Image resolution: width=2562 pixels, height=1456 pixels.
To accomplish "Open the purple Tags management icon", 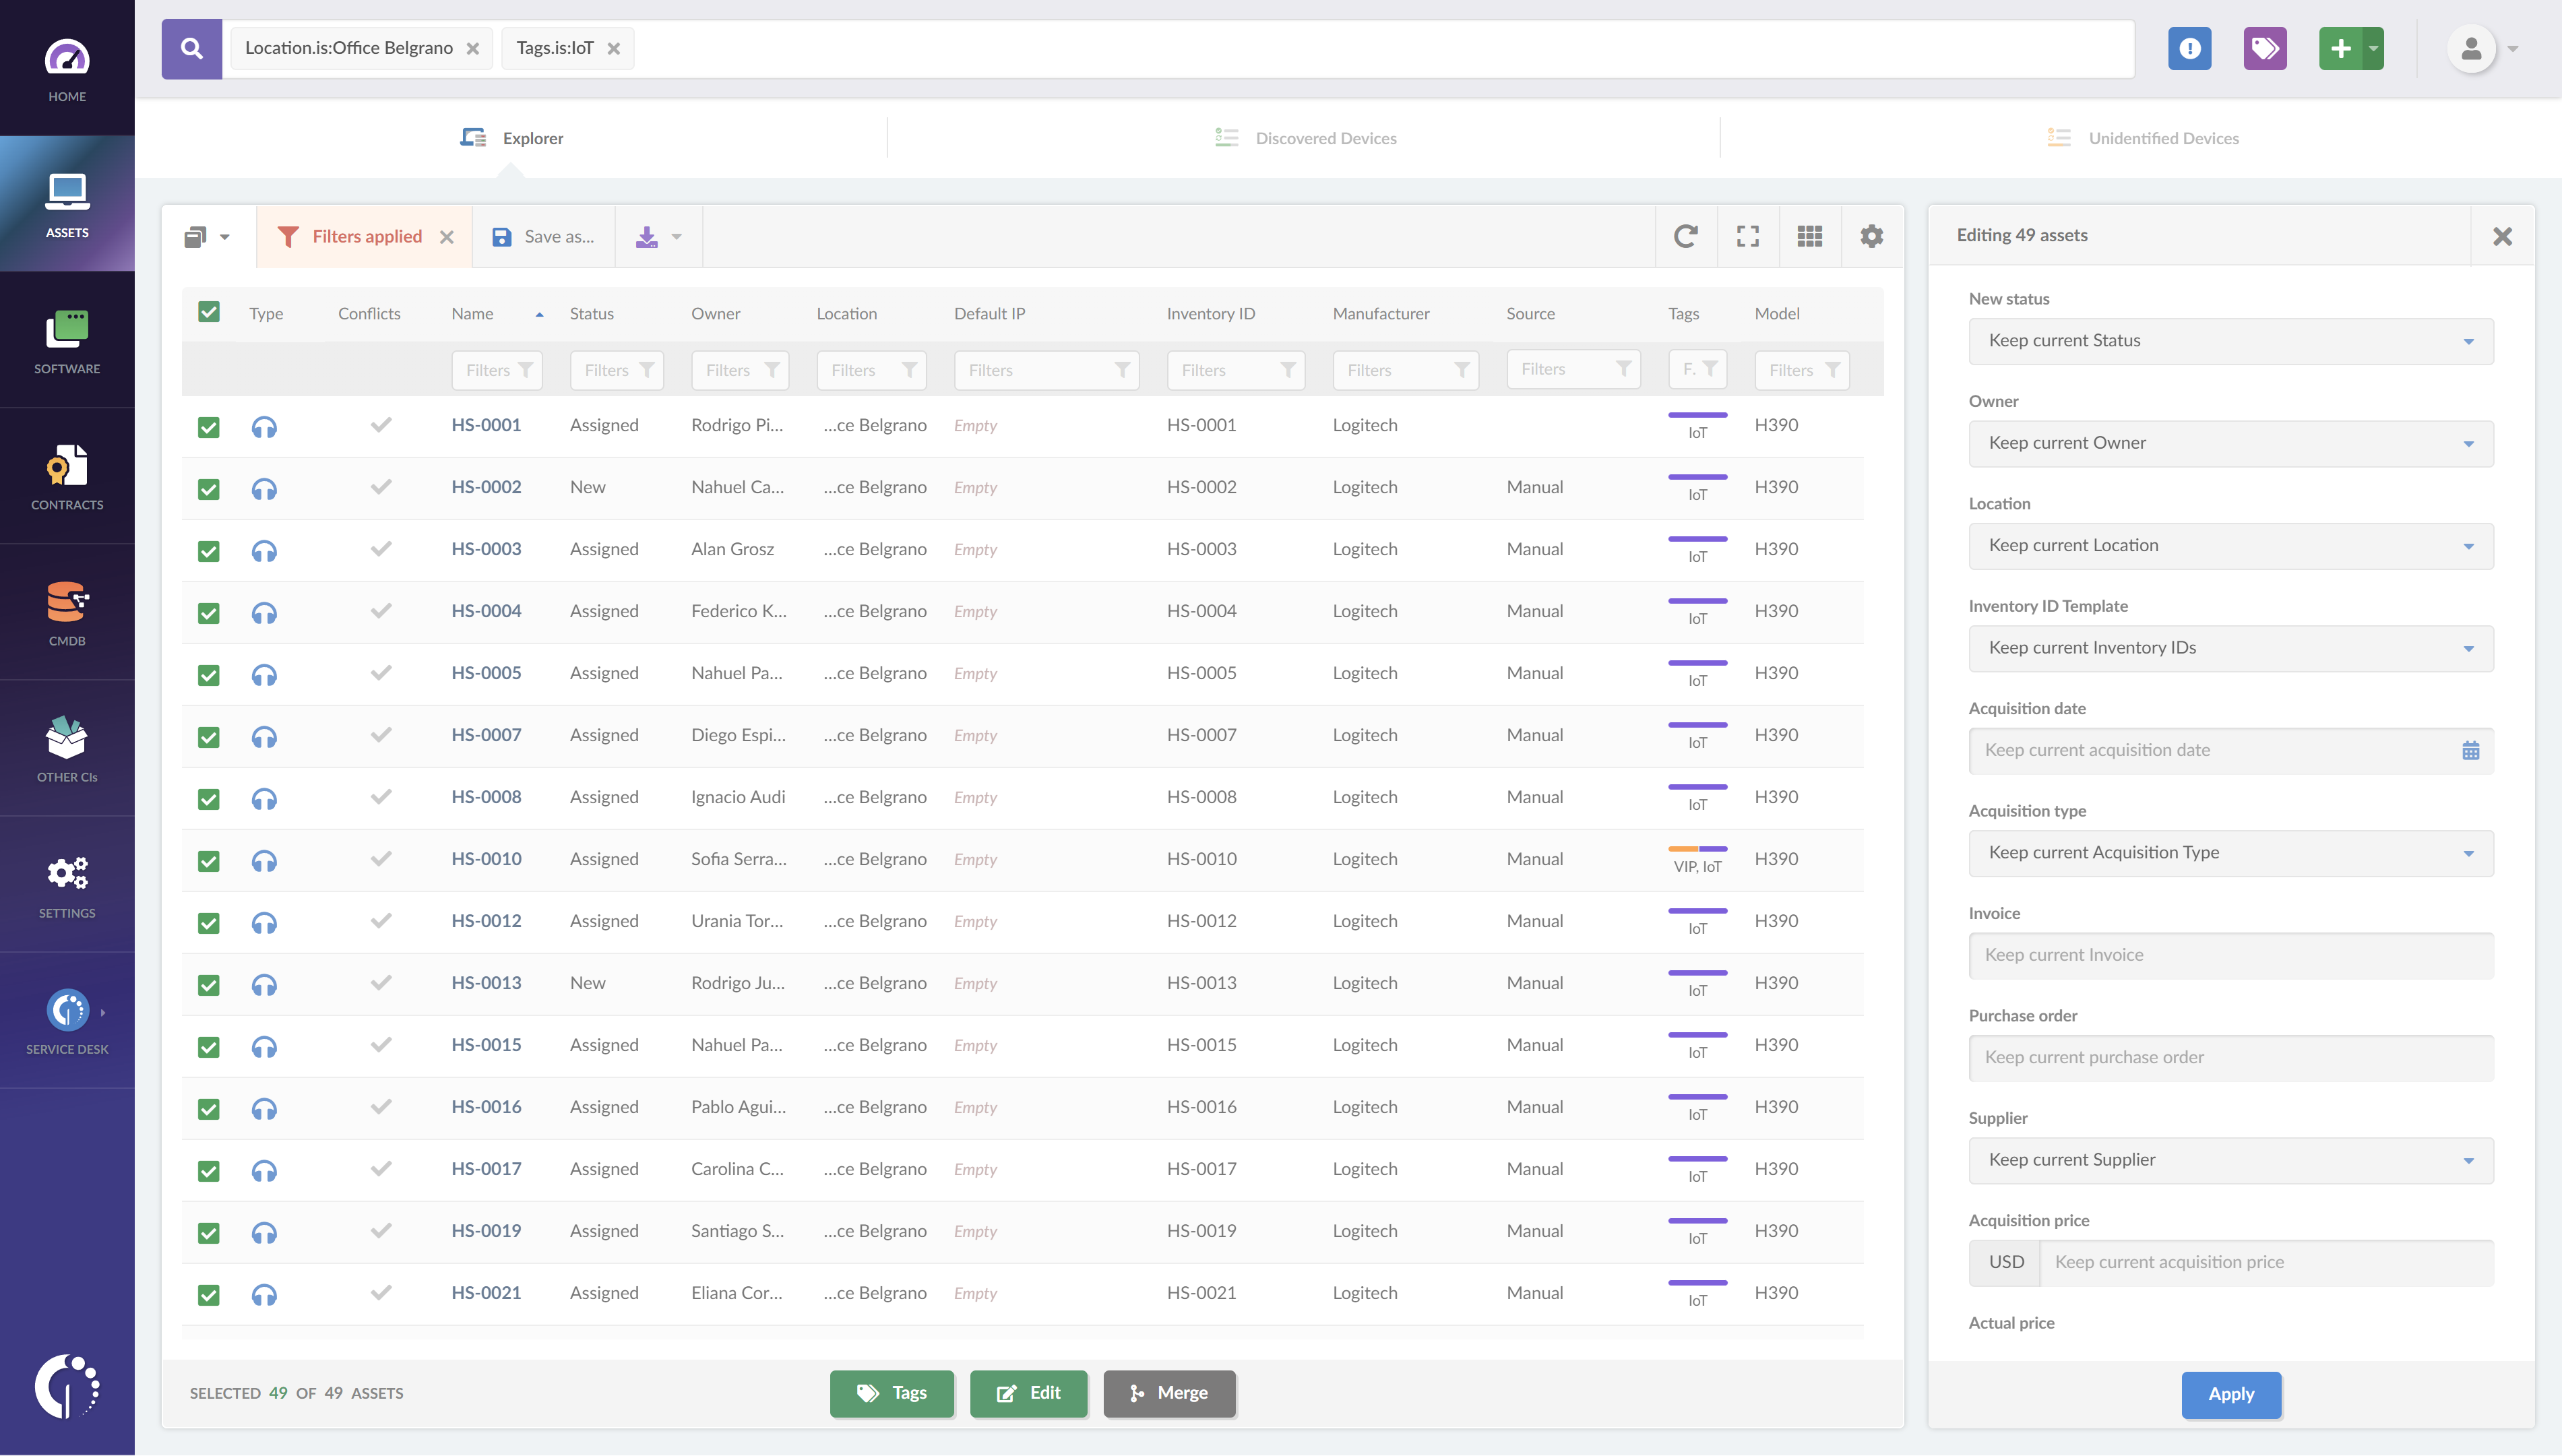I will pos(2264,47).
